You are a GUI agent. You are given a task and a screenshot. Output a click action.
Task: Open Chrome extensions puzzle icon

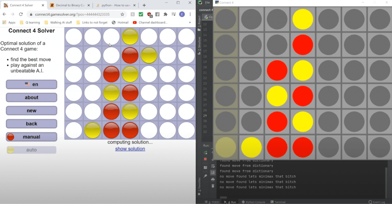[x=166, y=14]
